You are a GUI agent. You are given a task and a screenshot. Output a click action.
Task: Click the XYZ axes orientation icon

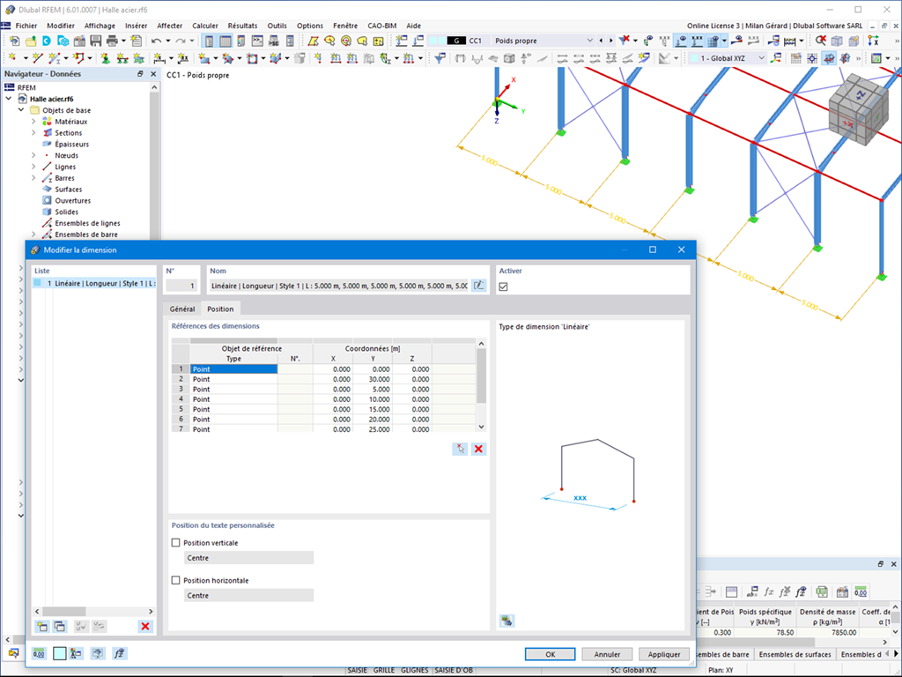point(873,41)
